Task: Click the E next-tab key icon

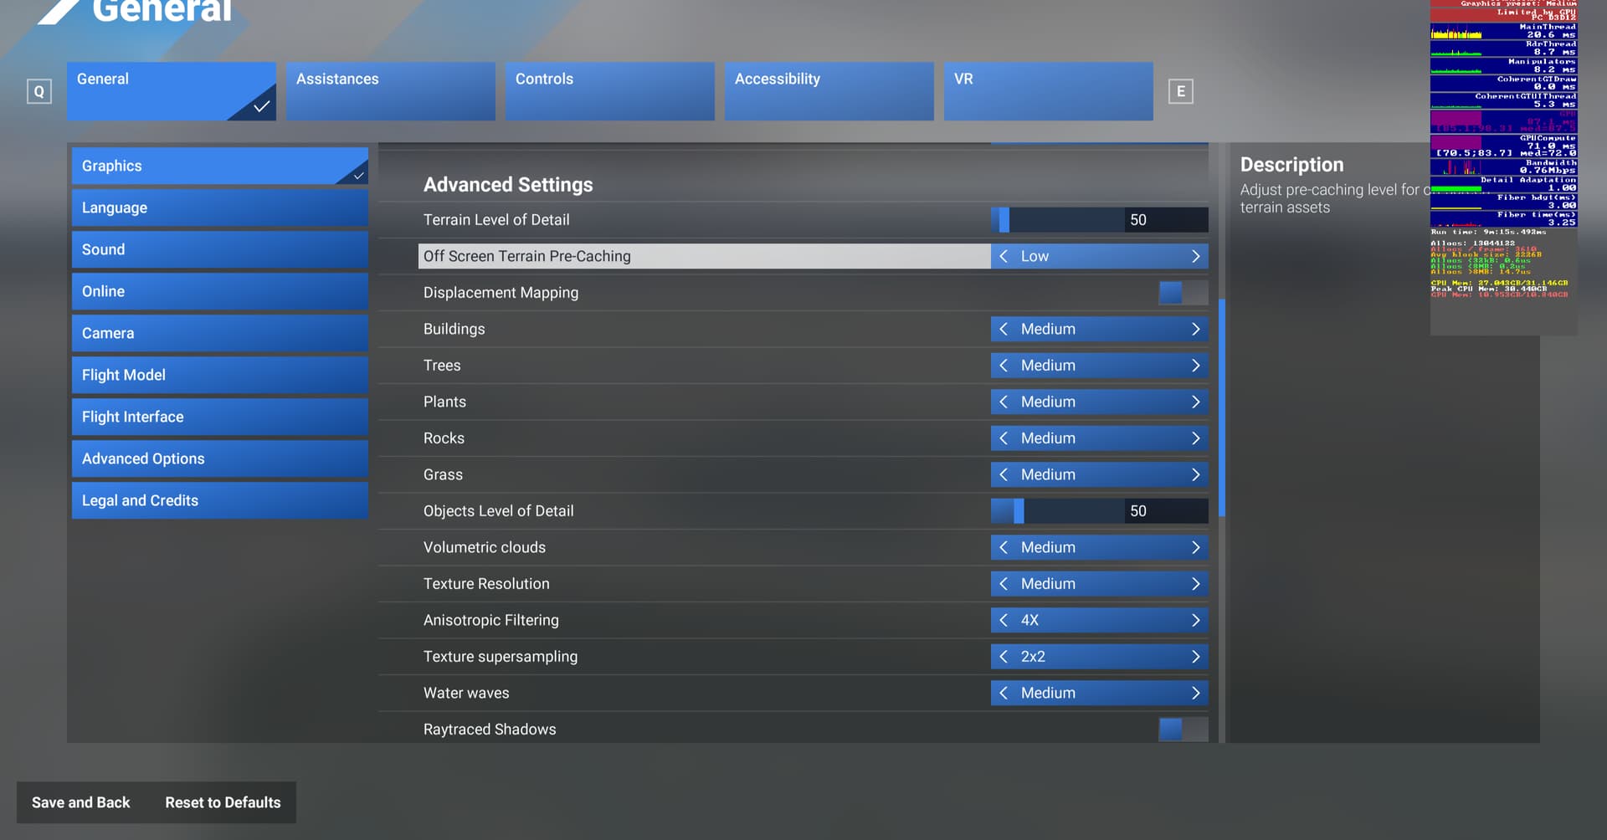Action: pos(1180,91)
